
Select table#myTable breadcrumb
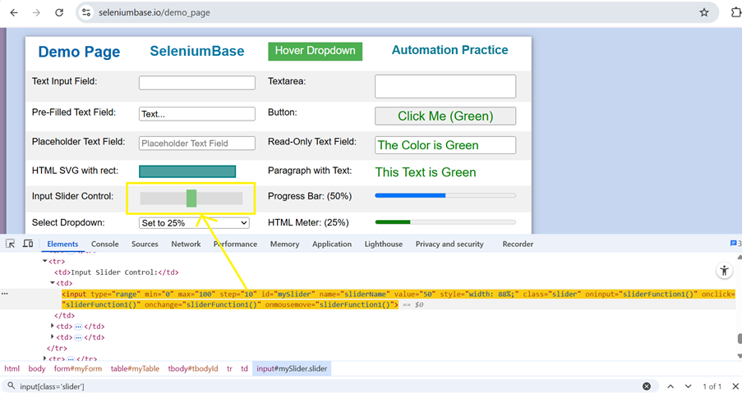[135, 369]
